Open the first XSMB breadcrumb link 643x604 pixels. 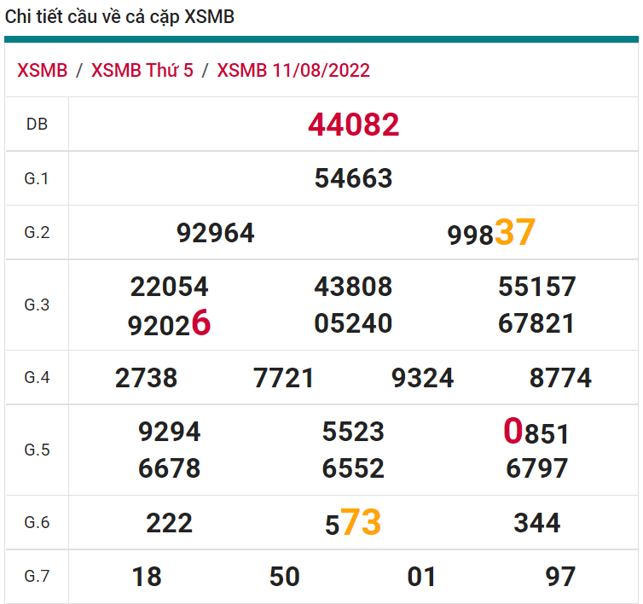point(42,70)
